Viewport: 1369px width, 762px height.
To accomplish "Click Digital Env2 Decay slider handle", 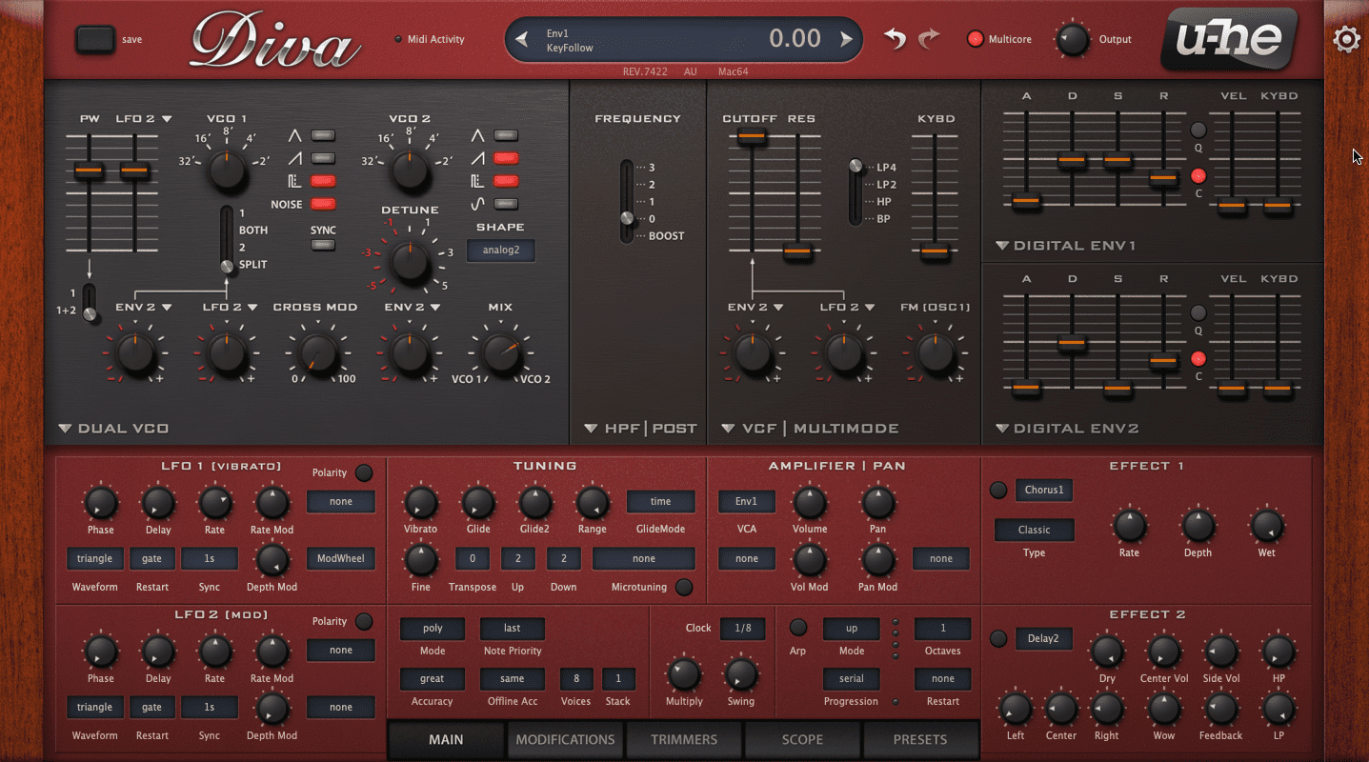I will pyautogui.click(x=1072, y=342).
